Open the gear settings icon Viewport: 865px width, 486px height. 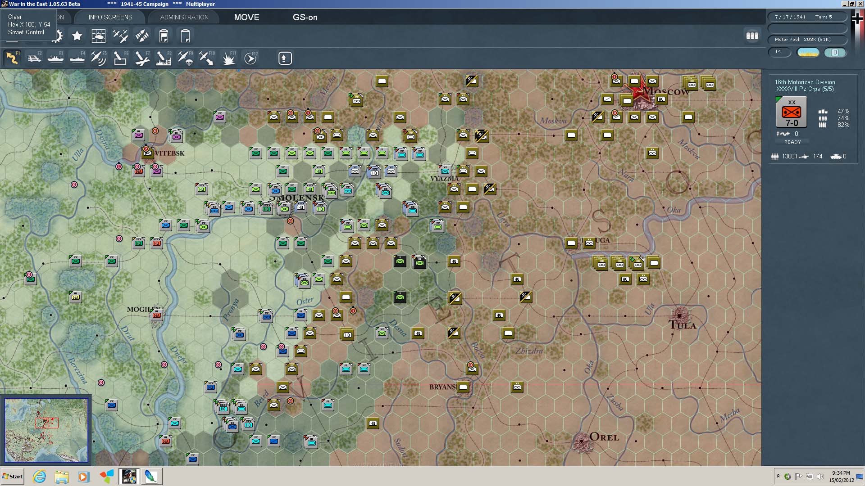(58, 36)
